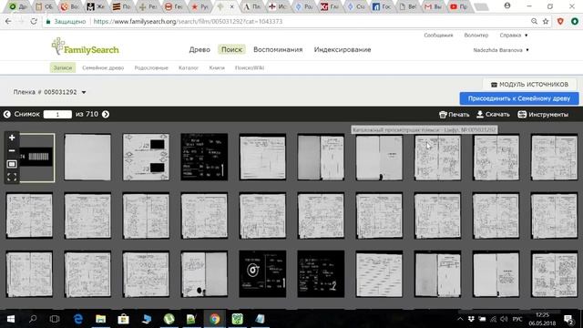Open Волонтер link

(476, 35)
